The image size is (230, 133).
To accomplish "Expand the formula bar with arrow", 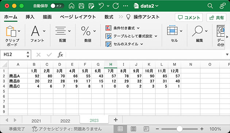I will pos(227,55).
